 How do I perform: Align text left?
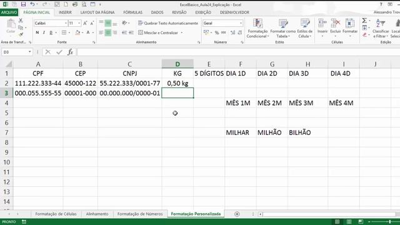click(x=101, y=32)
